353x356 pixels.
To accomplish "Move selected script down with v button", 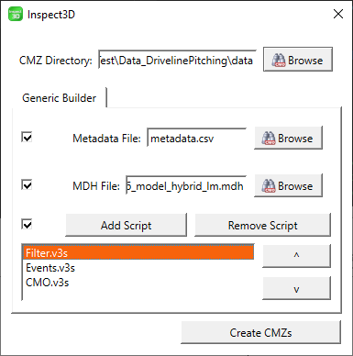I will (x=296, y=288).
